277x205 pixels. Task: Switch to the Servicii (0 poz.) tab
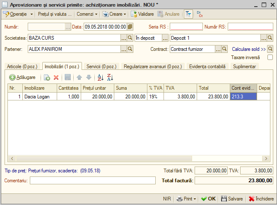pos(101,67)
